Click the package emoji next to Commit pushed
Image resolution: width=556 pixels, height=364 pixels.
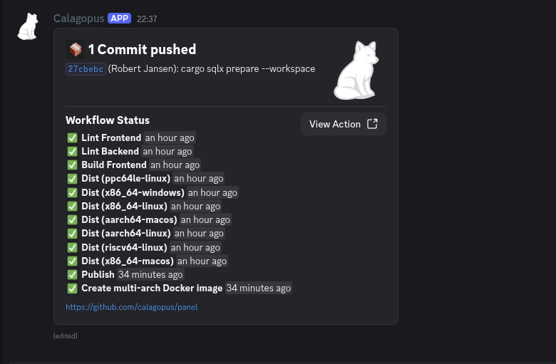pyautogui.click(x=75, y=50)
